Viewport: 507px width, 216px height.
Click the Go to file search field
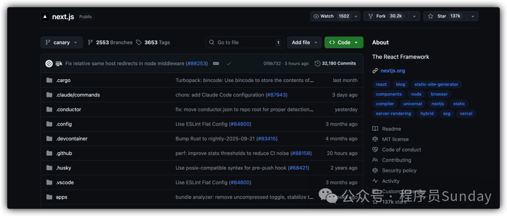245,42
